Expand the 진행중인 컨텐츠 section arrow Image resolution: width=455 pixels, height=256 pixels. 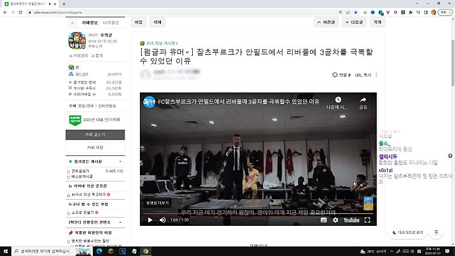click(x=120, y=222)
